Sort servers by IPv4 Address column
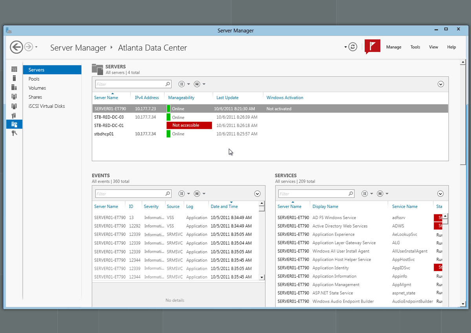Image resolution: width=471 pixels, height=333 pixels. click(x=147, y=98)
